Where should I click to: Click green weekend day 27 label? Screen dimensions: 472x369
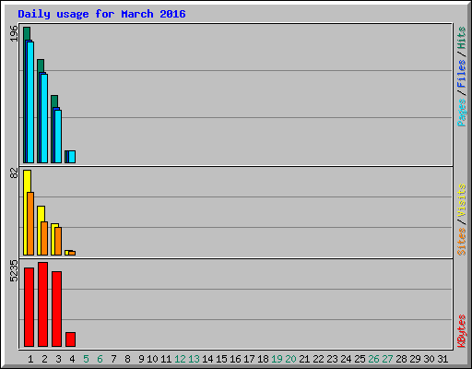tap(387, 359)
